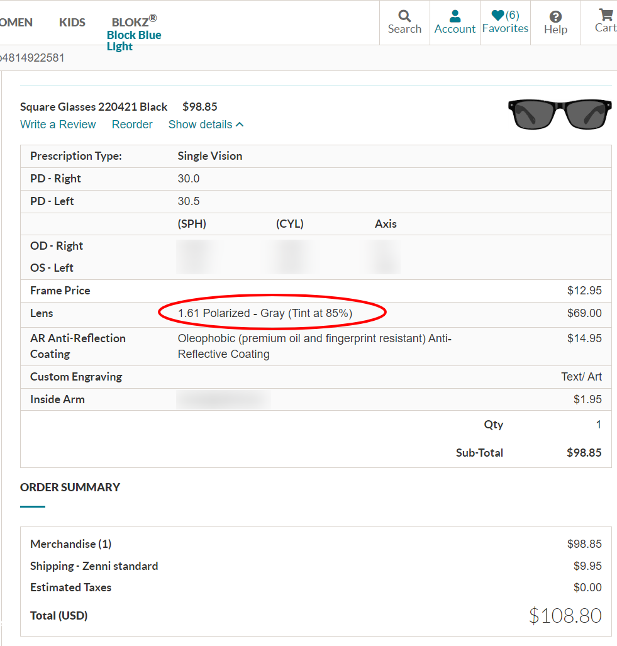The height and width of the screenshot is (646, 617).
Task: Click the 1.61 Polarized Gray lens text
Action: pos(265,313)
